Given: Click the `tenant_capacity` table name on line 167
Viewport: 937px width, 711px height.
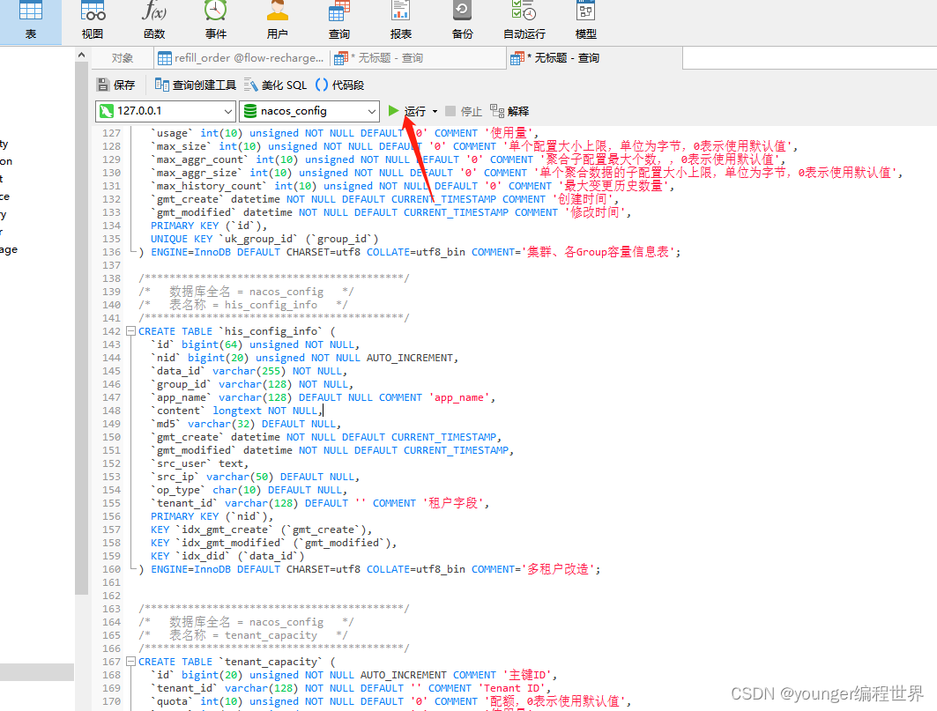Looking at the screenshot, I should 271,662.
